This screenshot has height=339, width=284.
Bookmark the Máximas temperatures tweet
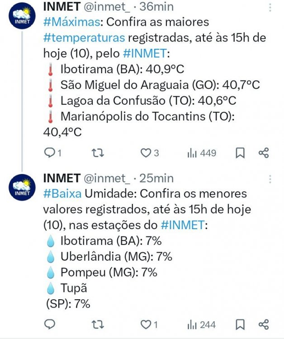(x=240, y=153)
